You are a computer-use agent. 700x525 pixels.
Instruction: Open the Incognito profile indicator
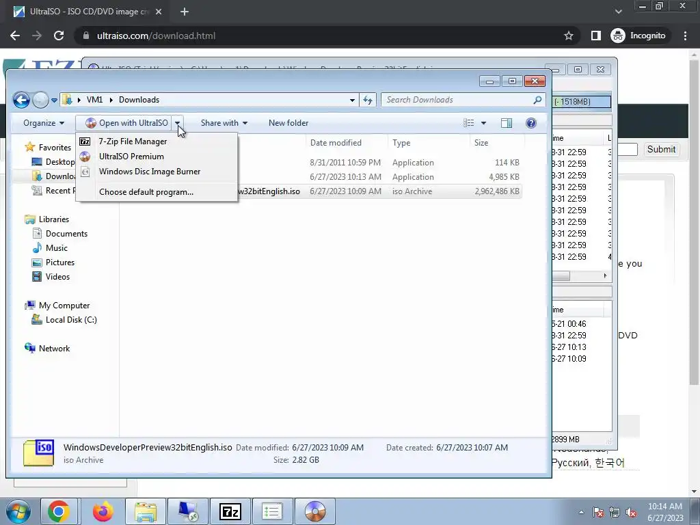(638, 36)
